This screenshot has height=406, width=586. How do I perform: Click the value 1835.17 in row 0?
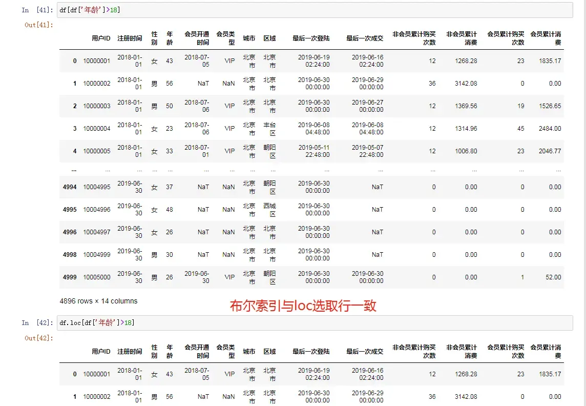click(549, 60)
